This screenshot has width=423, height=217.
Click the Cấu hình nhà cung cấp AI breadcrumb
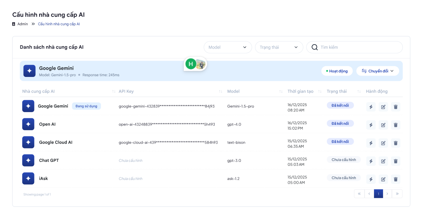(x=59, y=24)
